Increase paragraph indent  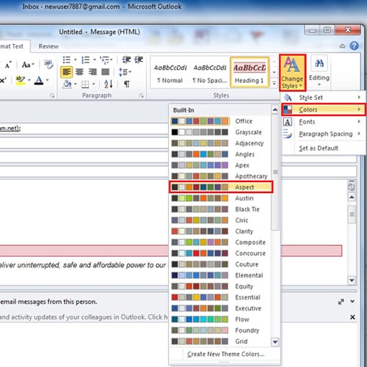(x=139, y=59)
